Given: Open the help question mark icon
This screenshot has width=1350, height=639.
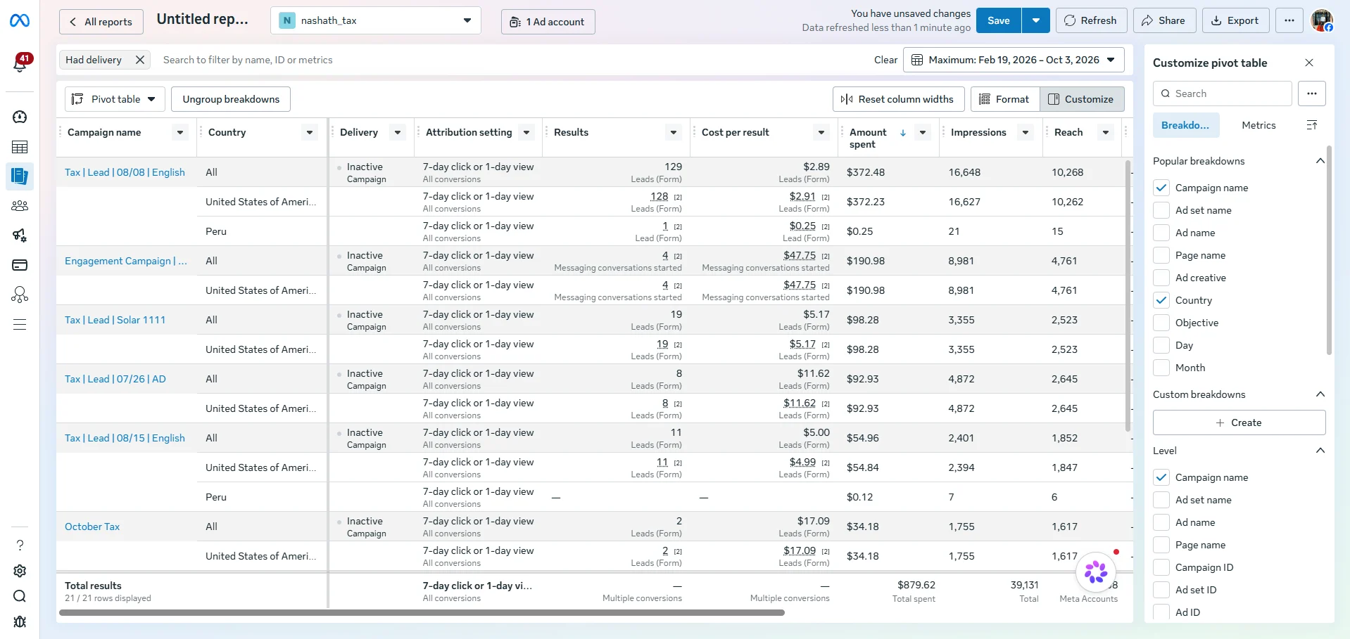Looking at the screenshot, I should click(20, 546).
